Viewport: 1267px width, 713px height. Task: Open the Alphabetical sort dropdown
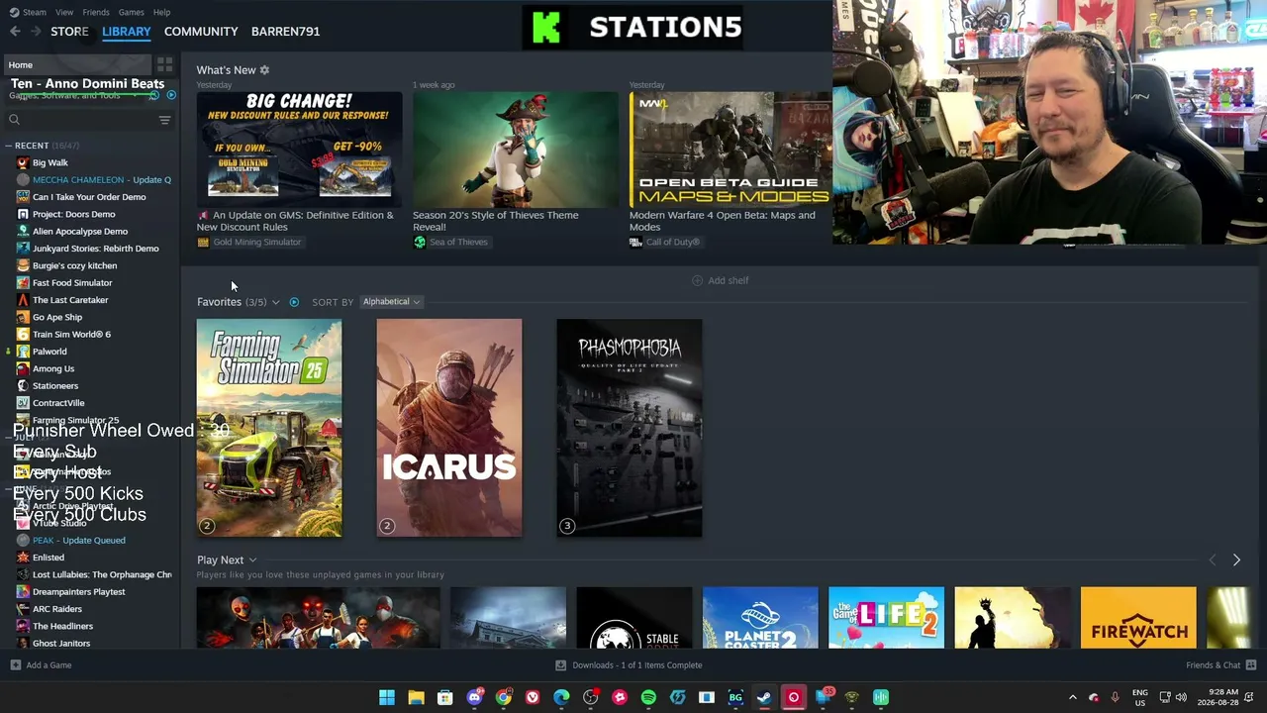click(391, 302)
